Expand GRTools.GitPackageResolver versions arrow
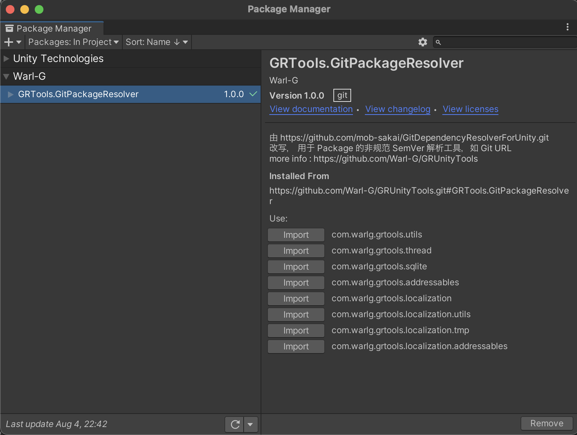Viewport: 577px width, 435px height. tap(11, 94)
